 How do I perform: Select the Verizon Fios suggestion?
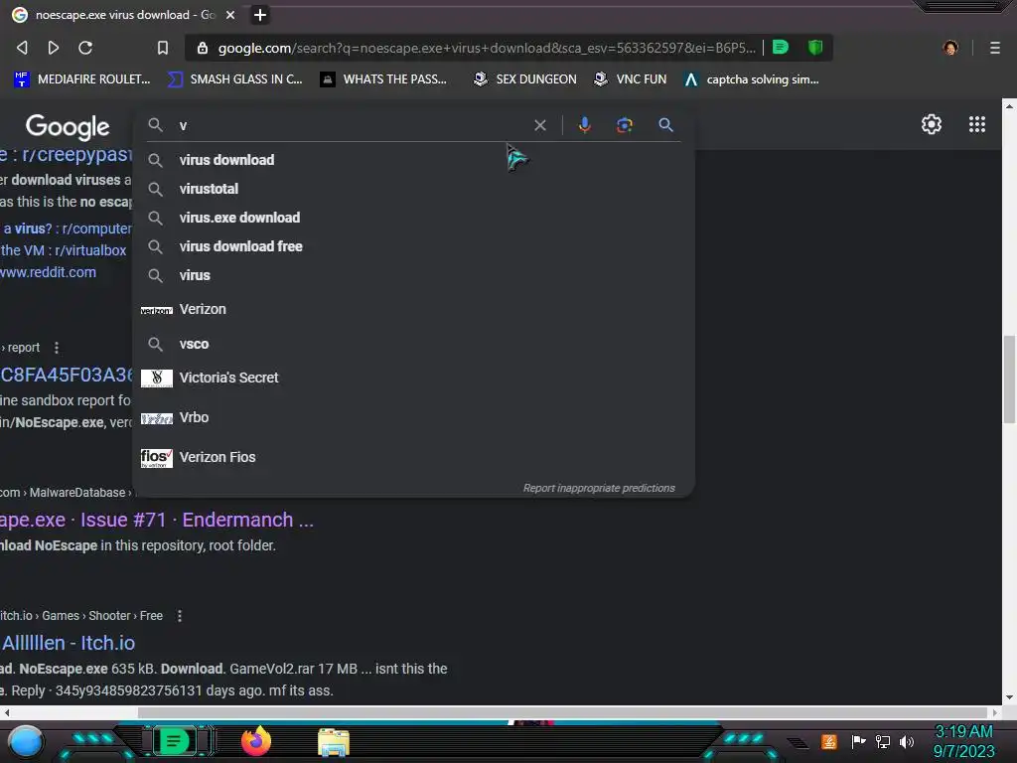coord(413,457)
